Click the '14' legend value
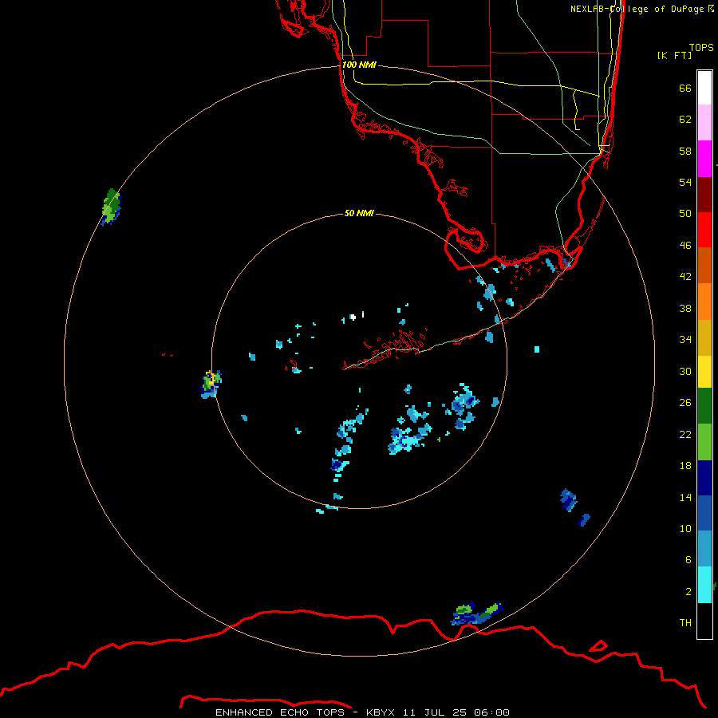Image resolution: width=718 pixels, height=718 pixels. pyautogui.click(x=685, y=497)
